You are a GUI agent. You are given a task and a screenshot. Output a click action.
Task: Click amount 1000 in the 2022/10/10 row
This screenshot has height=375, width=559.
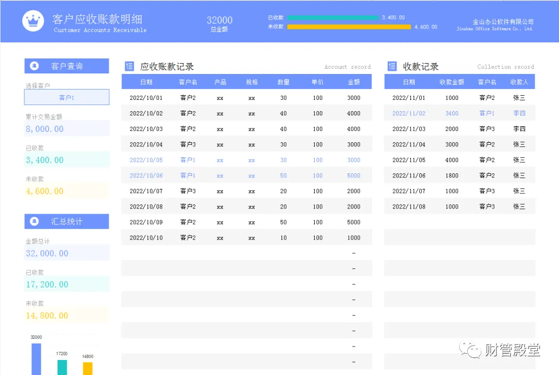tap(354, 237)
